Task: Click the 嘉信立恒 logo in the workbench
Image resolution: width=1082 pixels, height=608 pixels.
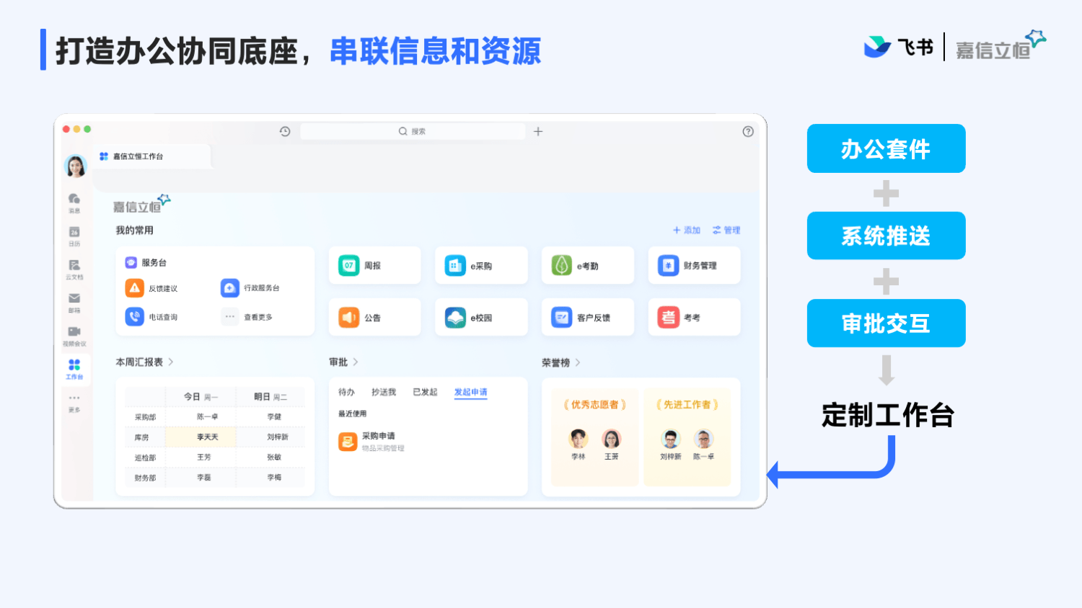Action: pos(141,205)
